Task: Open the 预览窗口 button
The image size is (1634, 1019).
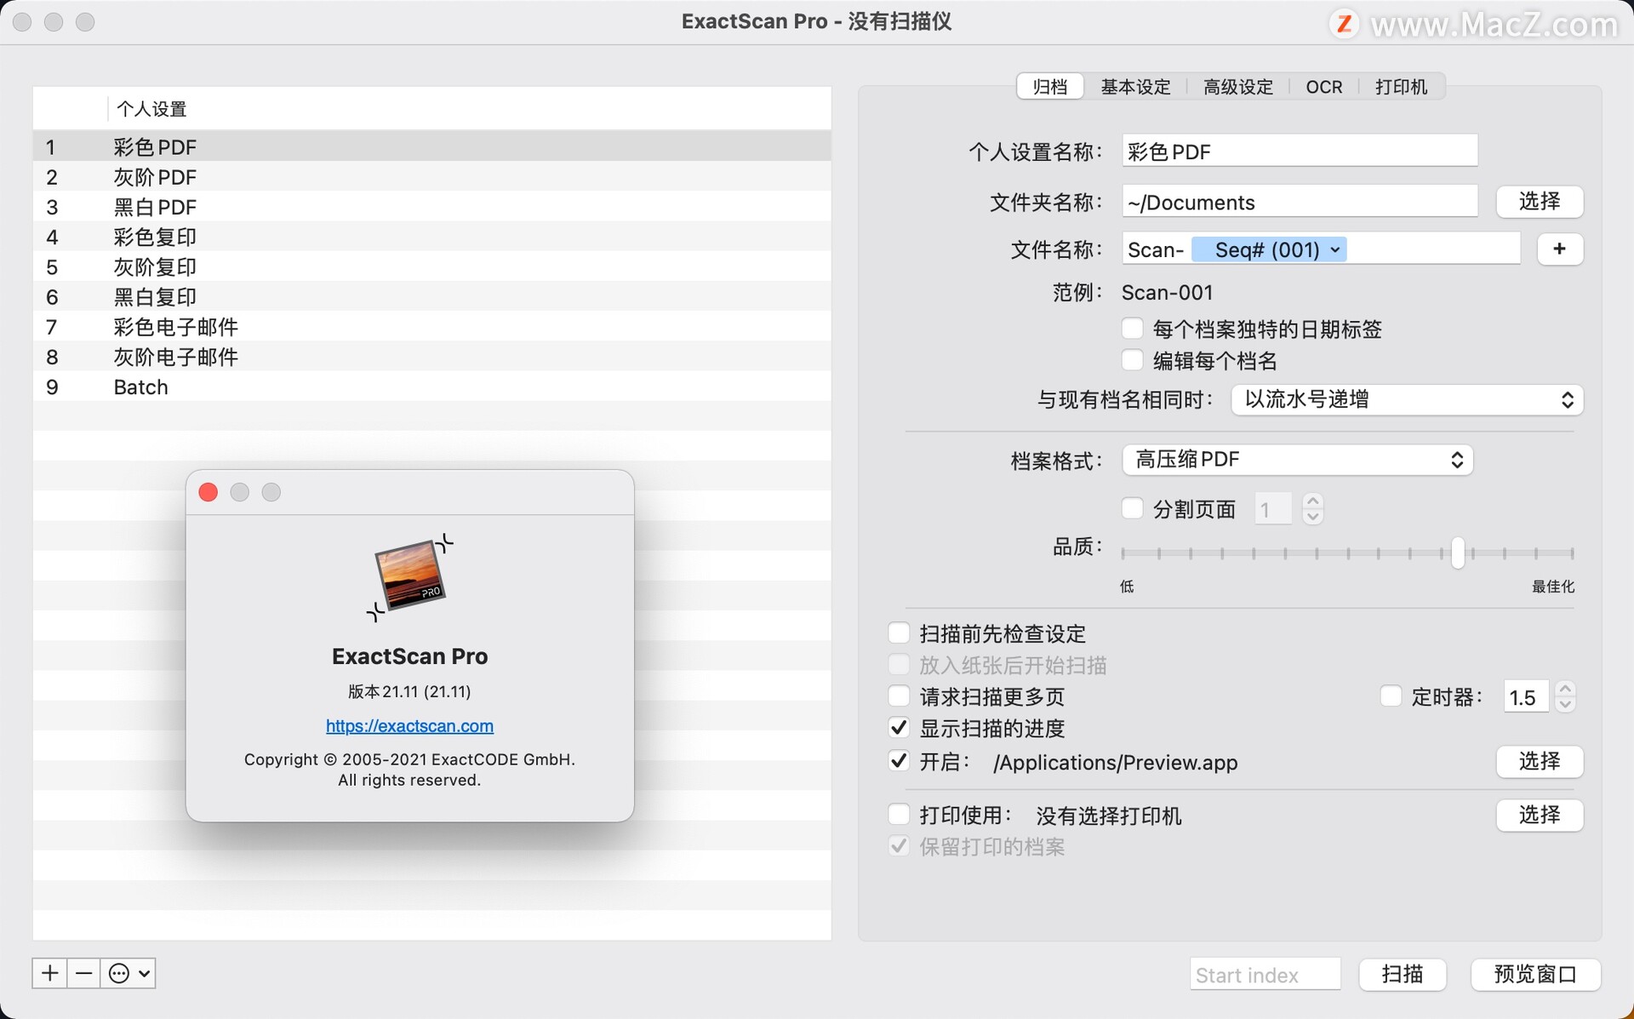Action: click(1535, 974)
